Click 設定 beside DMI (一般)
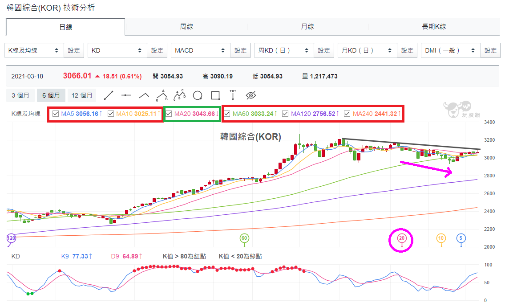Image resolution: width=505 pixels, height=303 pixels. coord(490,50)
